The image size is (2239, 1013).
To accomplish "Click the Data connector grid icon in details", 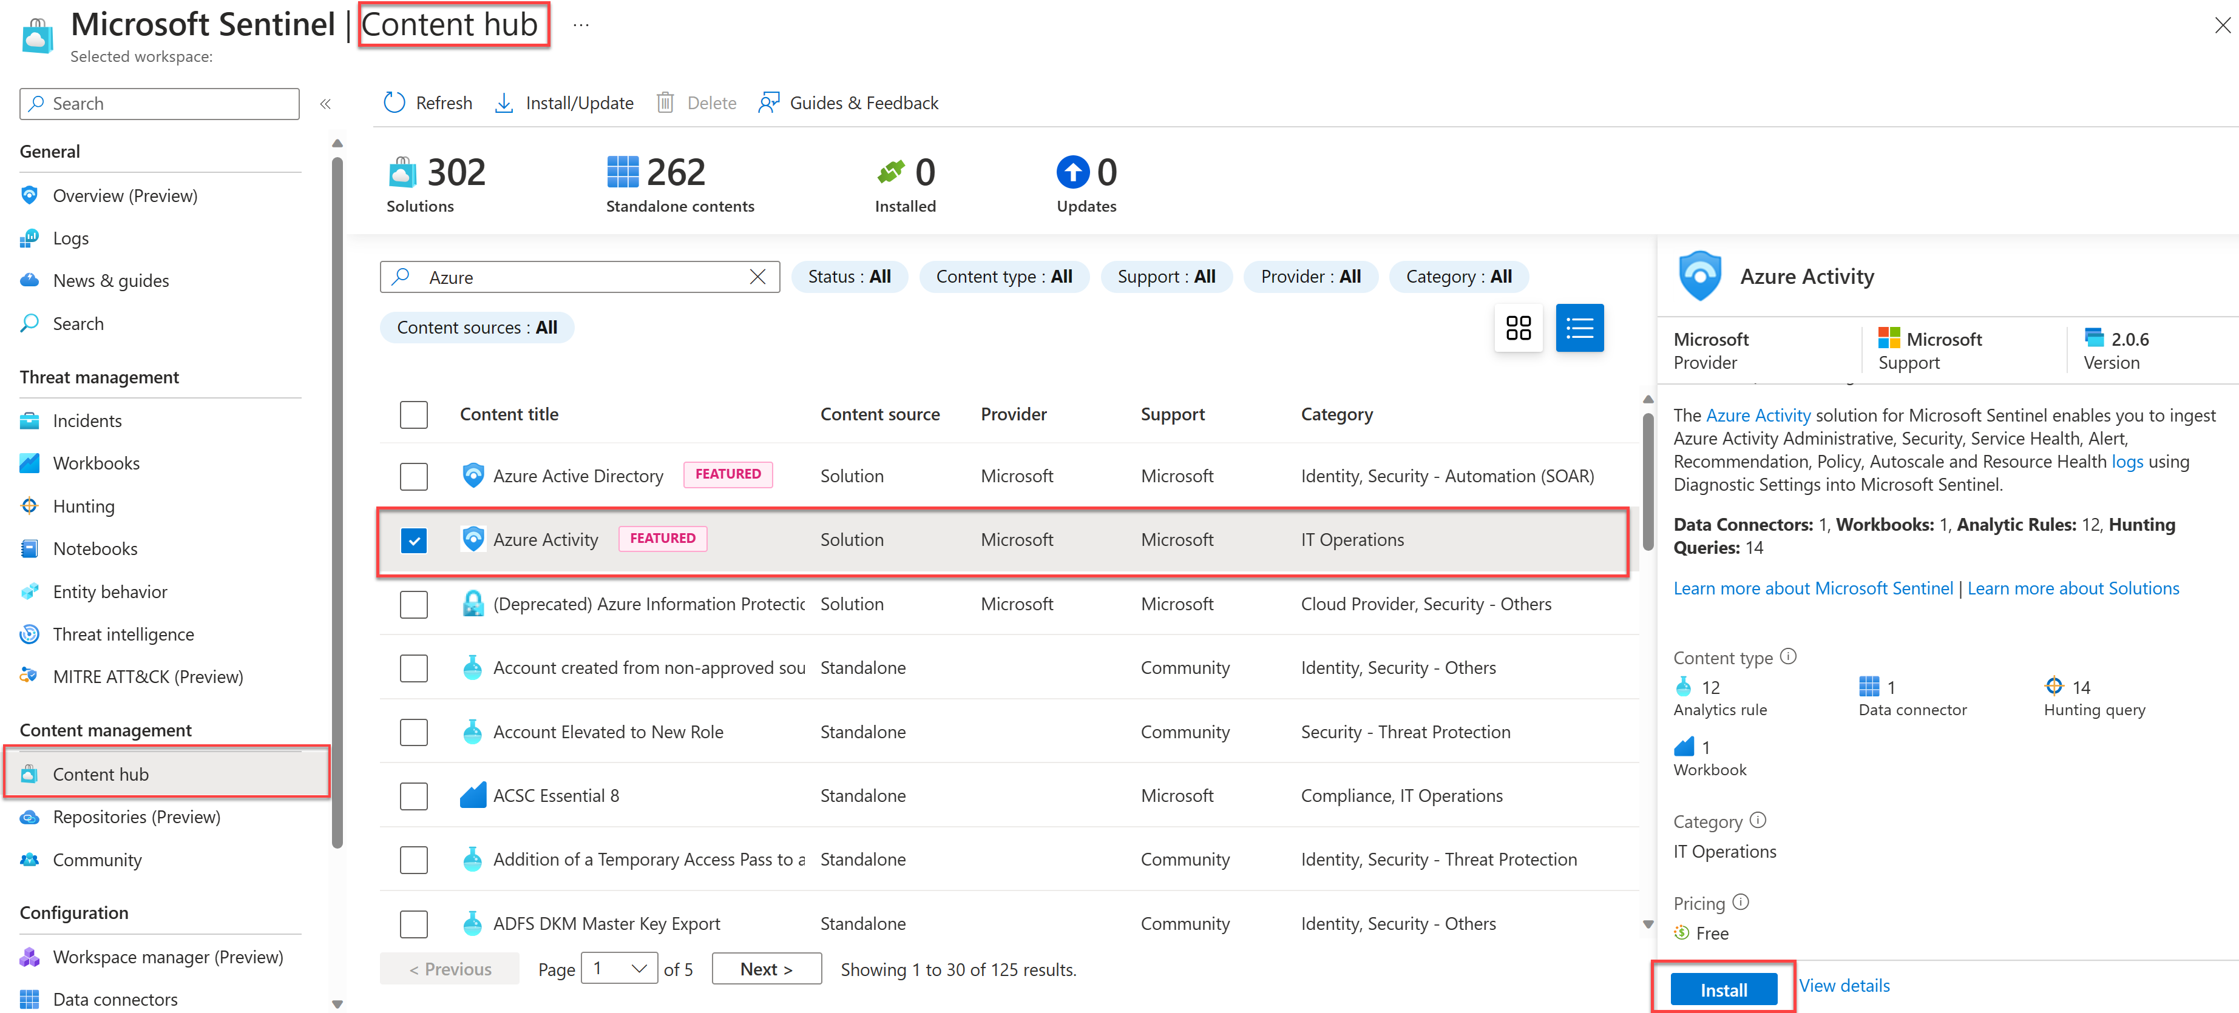I will click(1868, 686).
